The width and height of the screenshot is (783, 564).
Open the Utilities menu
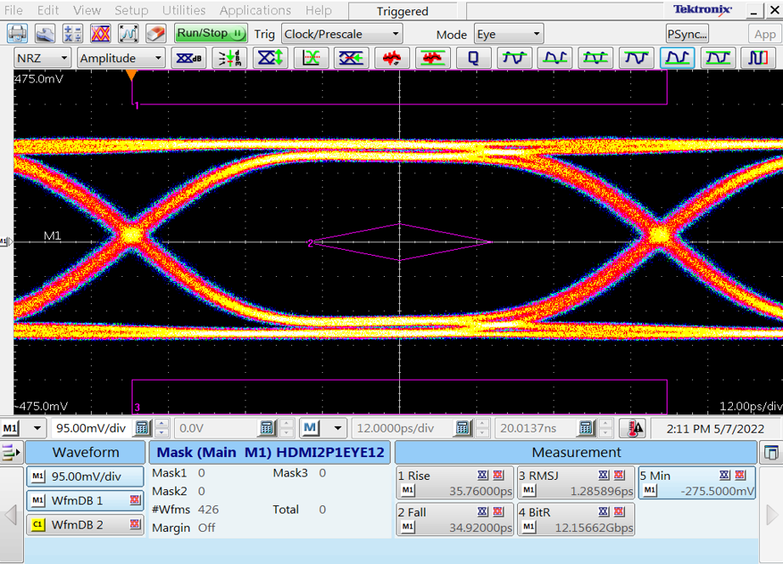click(x=183, y=10)
